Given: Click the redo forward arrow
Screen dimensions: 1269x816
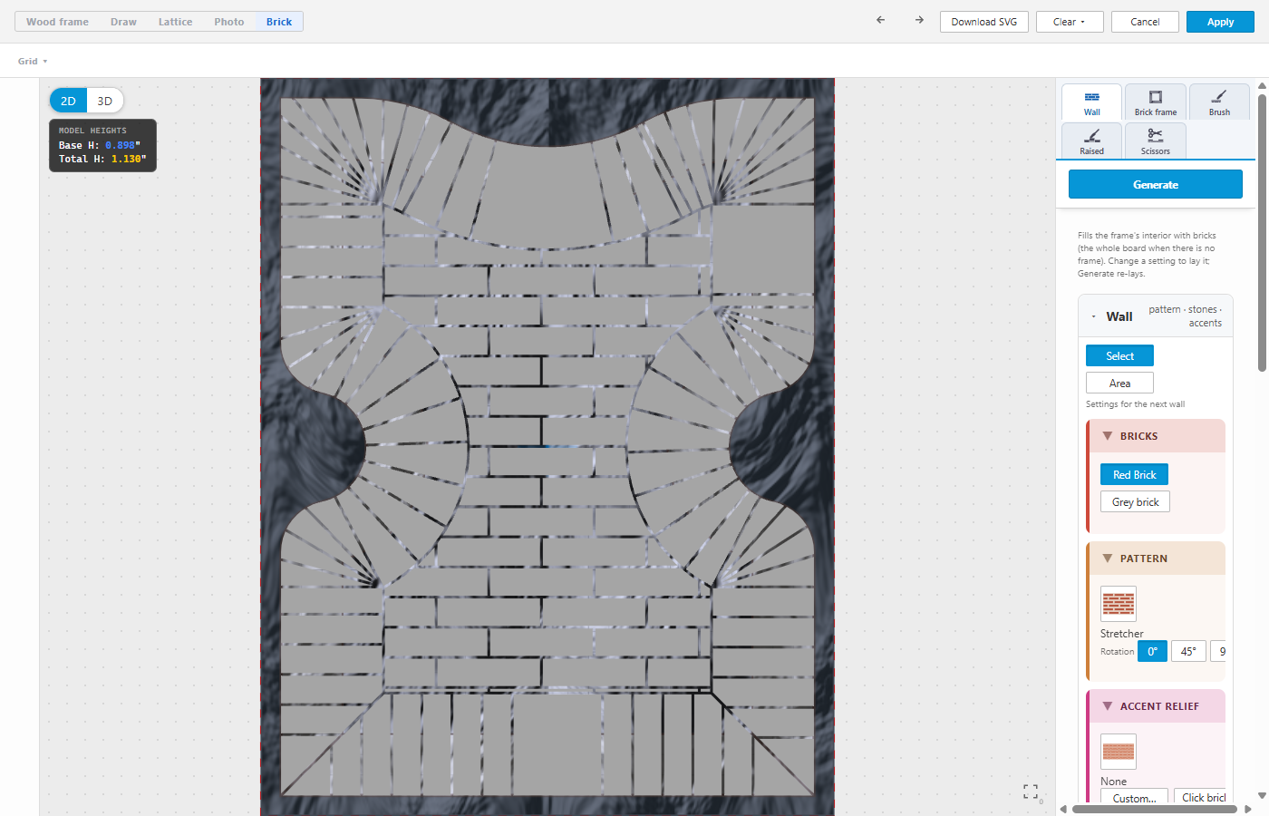Looking at the screenshot, I should tap(919, 20).
